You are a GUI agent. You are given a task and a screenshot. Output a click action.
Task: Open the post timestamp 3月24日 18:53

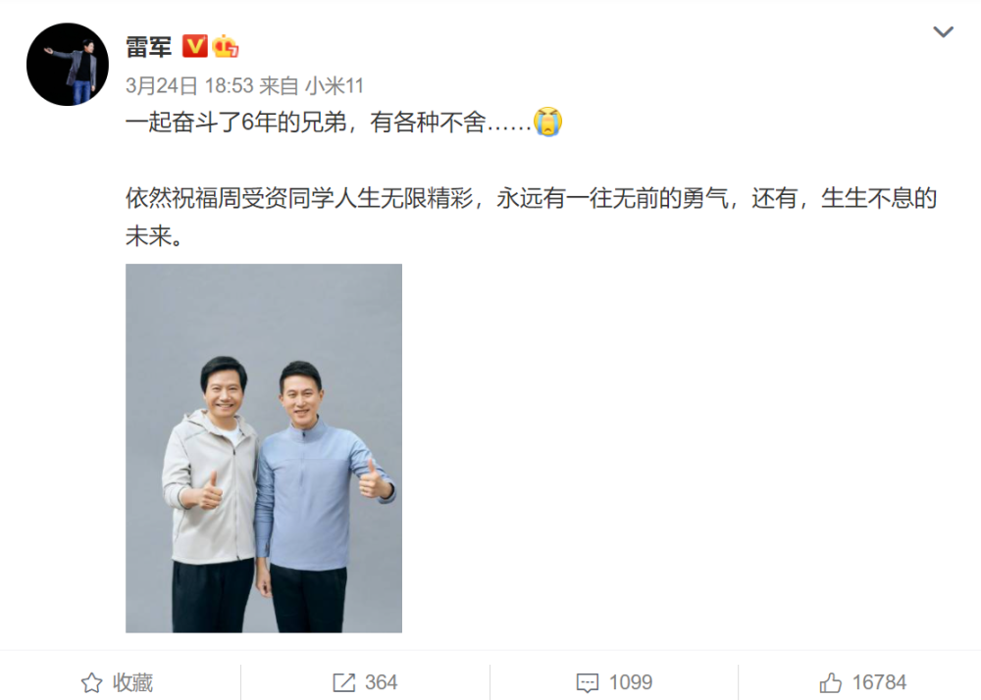point(189,85)
